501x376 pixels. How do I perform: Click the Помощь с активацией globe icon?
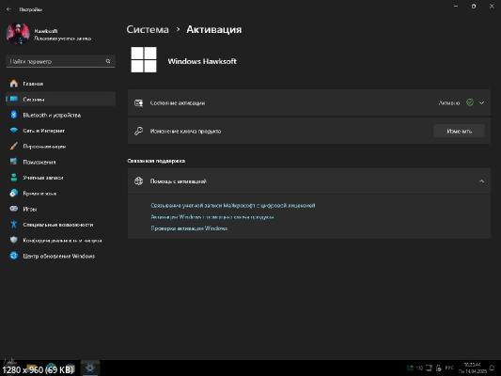click(x=139, y=181)
